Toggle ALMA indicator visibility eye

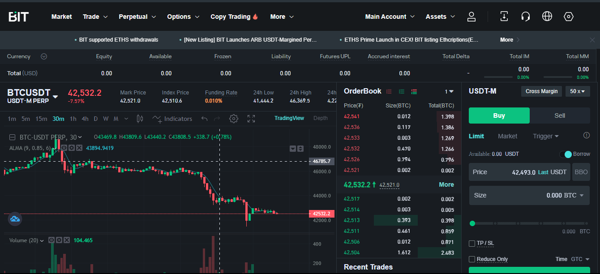coord(64,148)
